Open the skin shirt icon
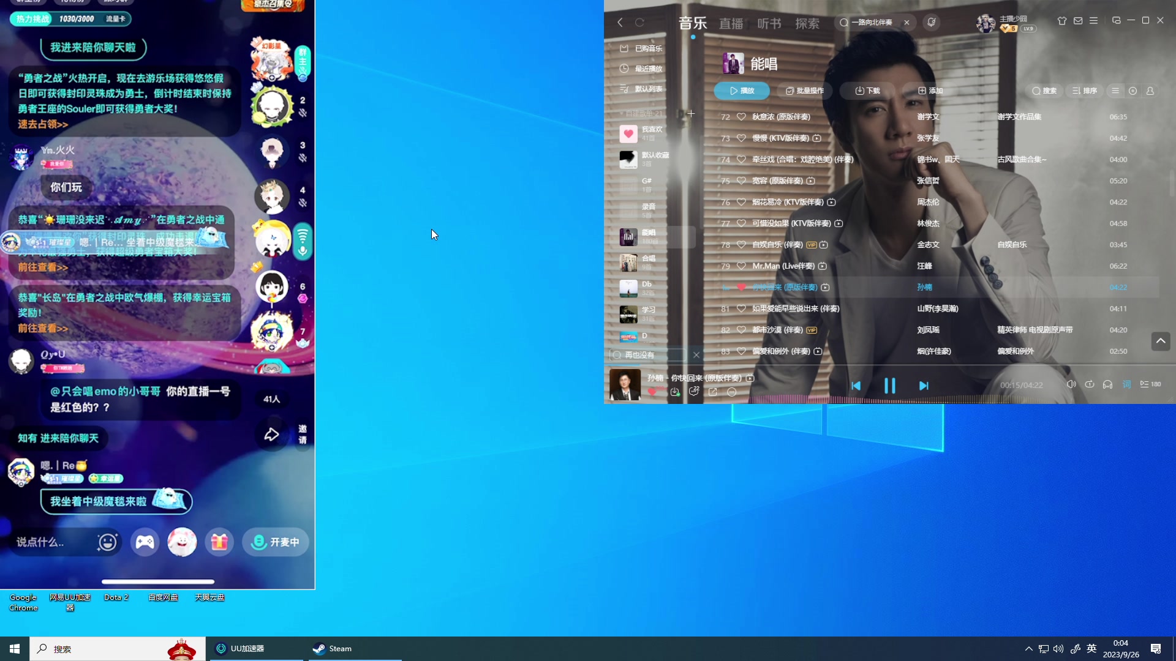The image size is (1176, 661). point(1061,21)
